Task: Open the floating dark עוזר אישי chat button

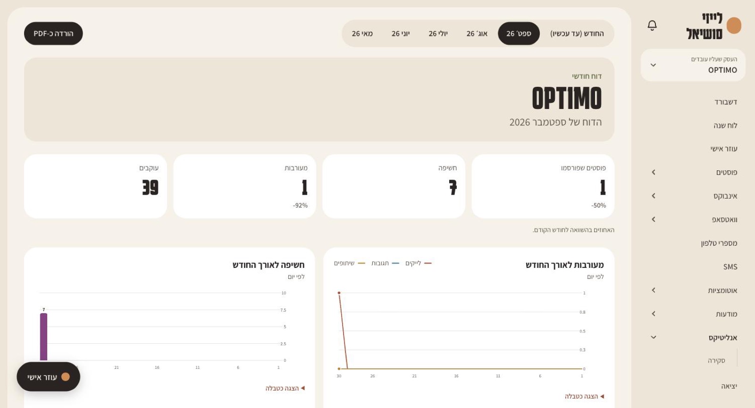Action: coord(48,377)
